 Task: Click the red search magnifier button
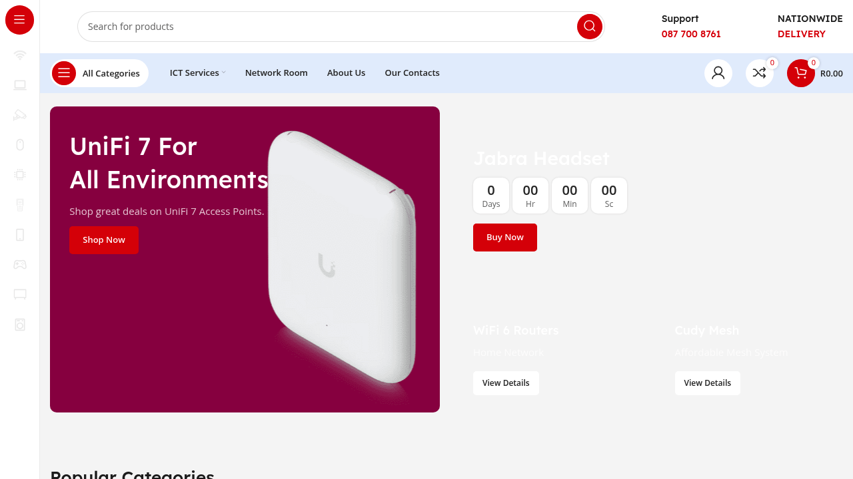point(590,27)
